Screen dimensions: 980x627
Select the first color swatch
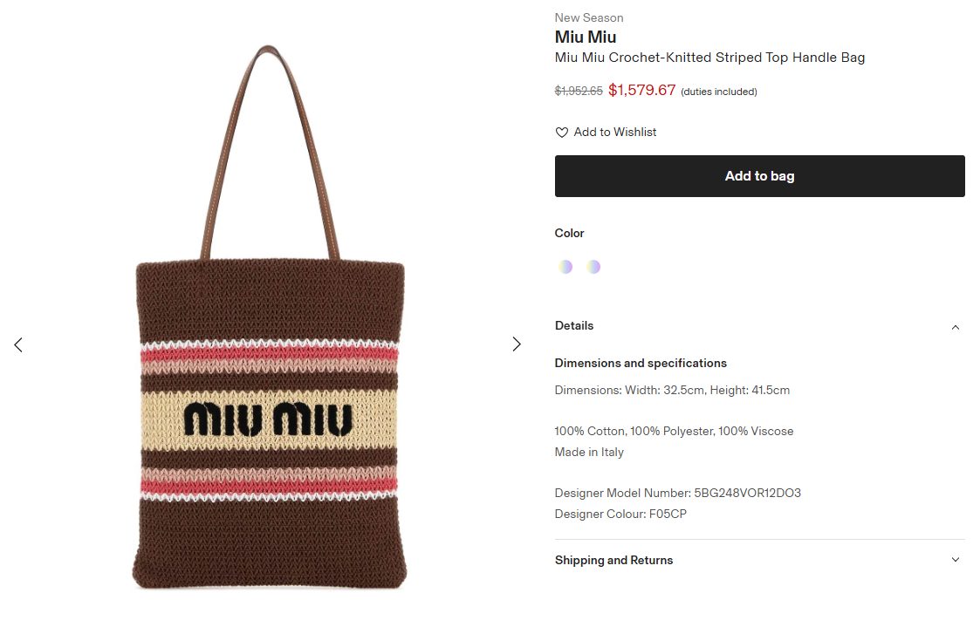click(565, 267)
